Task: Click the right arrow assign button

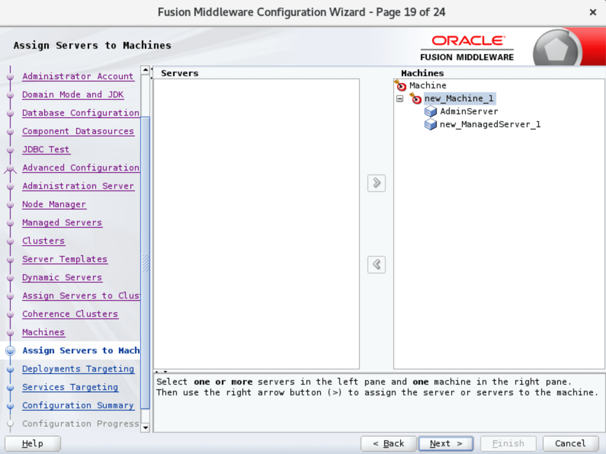Action: [376, 183]
